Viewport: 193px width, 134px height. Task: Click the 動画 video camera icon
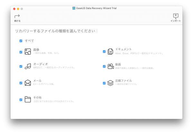(x=111, y=66)
